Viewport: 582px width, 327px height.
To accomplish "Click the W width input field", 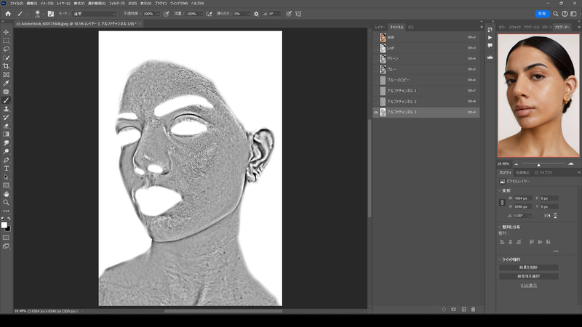I will tap(523, 198).
